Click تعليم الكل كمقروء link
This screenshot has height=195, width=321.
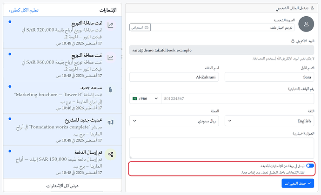[x=24, y=10]
